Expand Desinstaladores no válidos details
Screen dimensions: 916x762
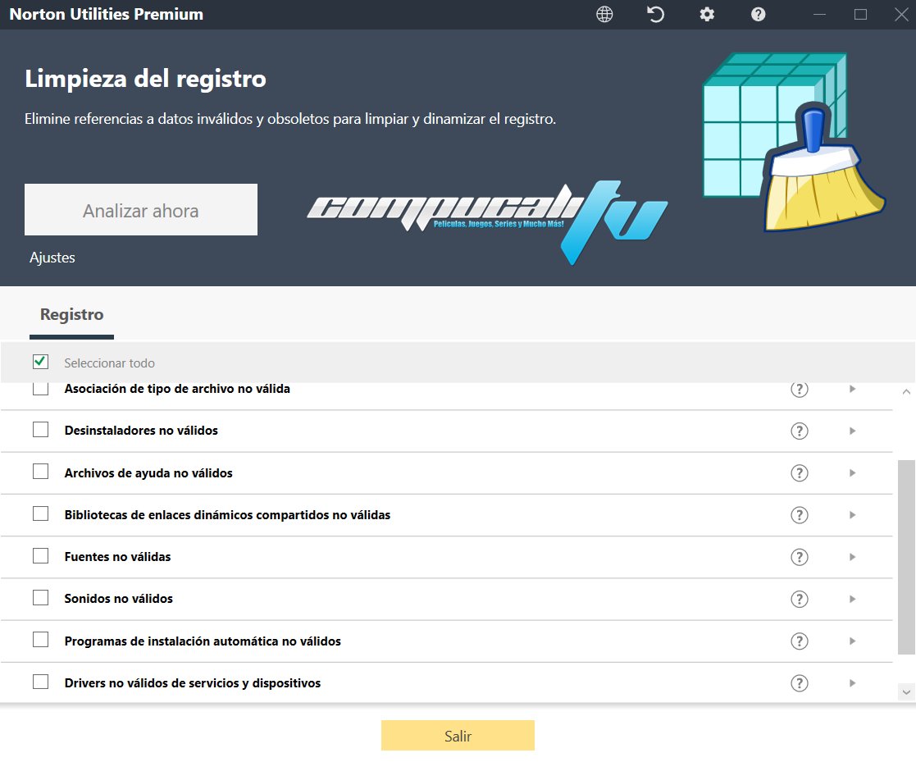point(853,431)
